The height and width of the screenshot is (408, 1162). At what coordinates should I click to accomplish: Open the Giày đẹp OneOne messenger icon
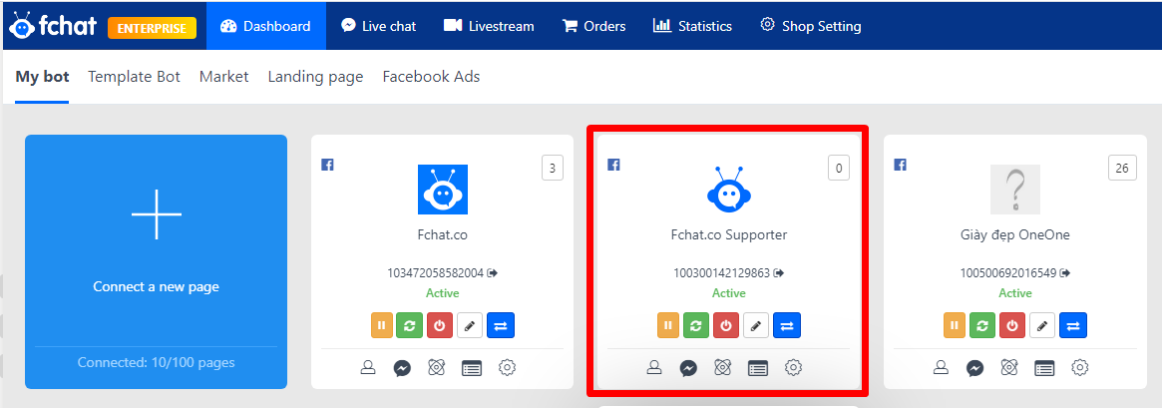pos(975,367)
